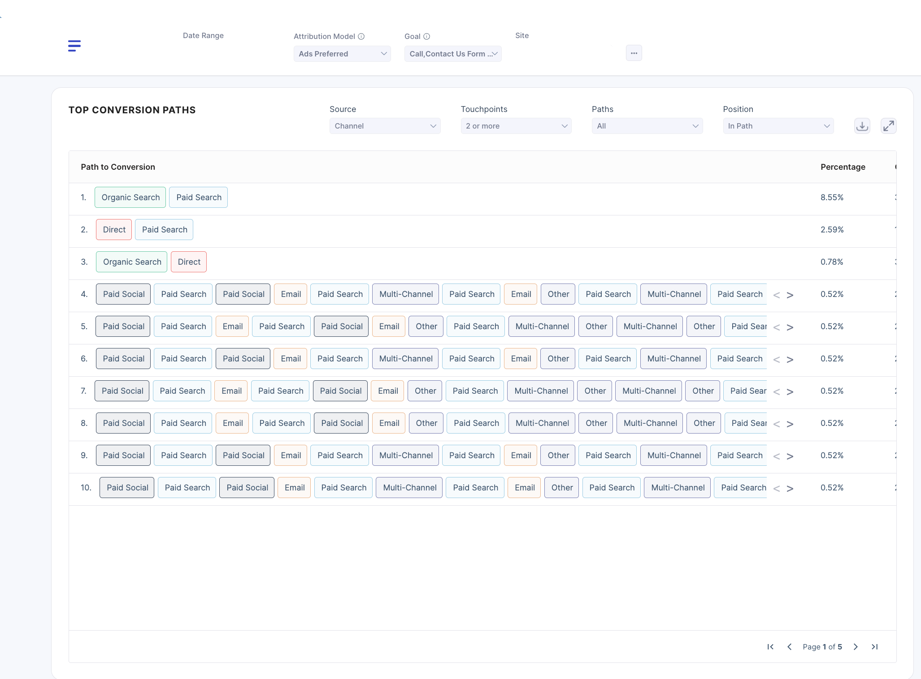Expand the Source Channel dropdown
Image resolution: width=921 pixels, height=679 pixels.
(385, 126)
